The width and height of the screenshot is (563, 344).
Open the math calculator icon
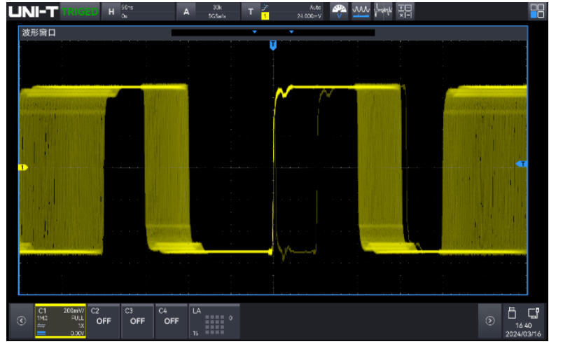click(405, 11)
